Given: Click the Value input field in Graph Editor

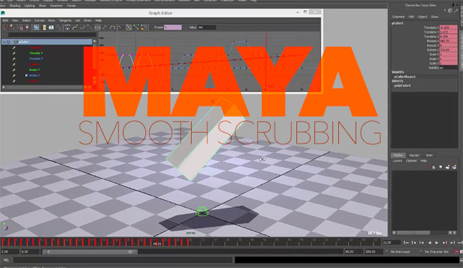Looking at the screenshot, I should point(206,28).
